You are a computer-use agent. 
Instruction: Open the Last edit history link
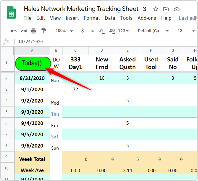coord(188,18)
